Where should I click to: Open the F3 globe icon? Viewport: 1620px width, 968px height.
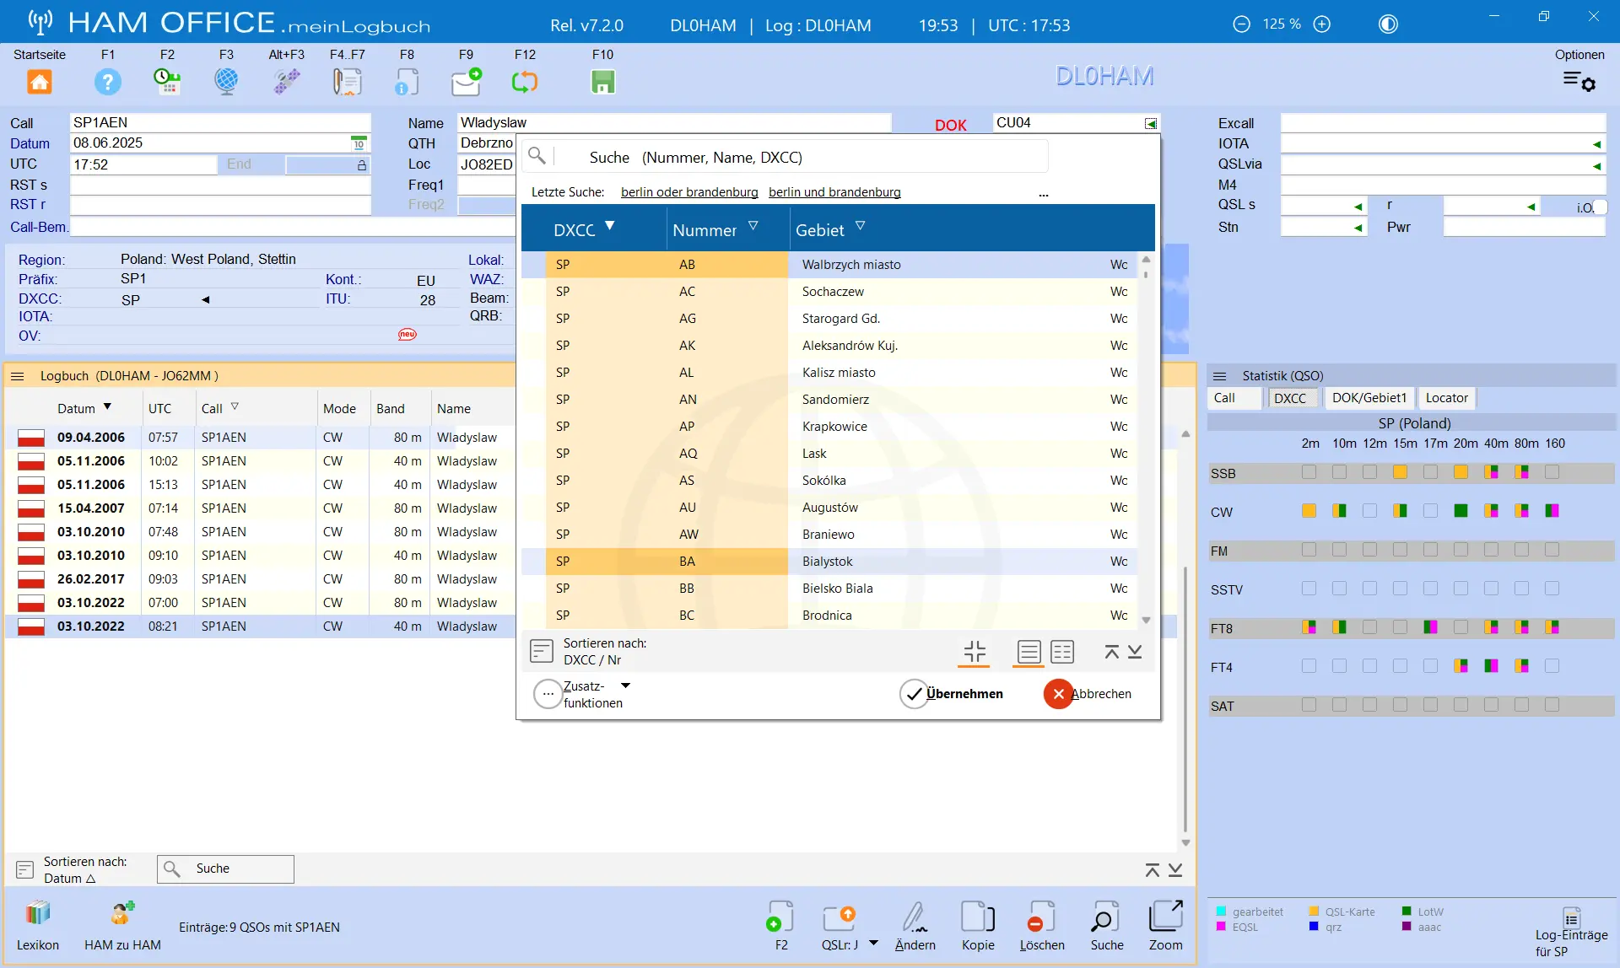[x=226, y=82]
